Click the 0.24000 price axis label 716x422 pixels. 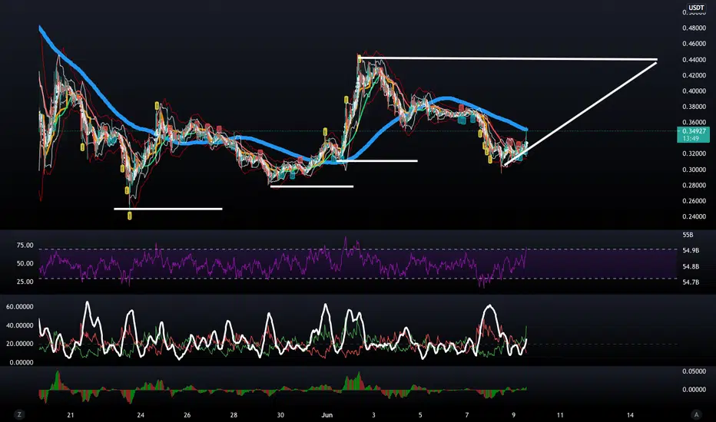(694, 216)
